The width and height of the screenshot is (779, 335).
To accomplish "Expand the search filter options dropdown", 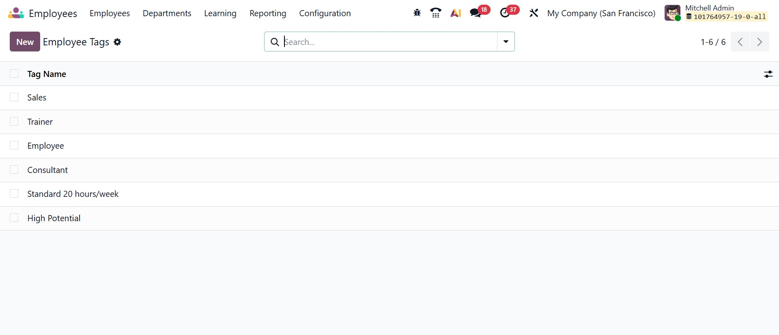I will [506, 42].
